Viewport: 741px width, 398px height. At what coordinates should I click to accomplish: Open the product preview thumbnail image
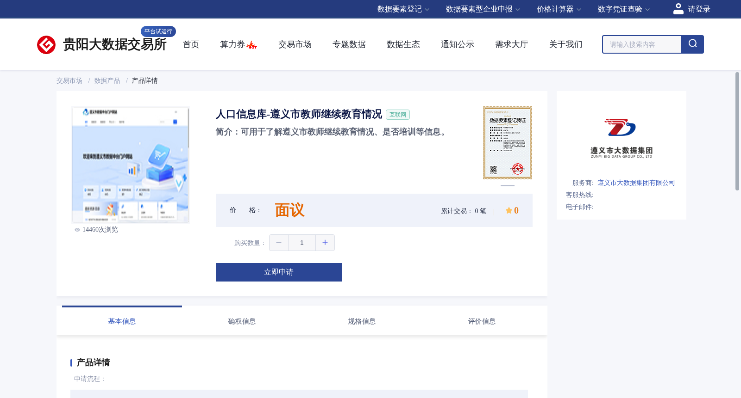(x=131, y=165)
